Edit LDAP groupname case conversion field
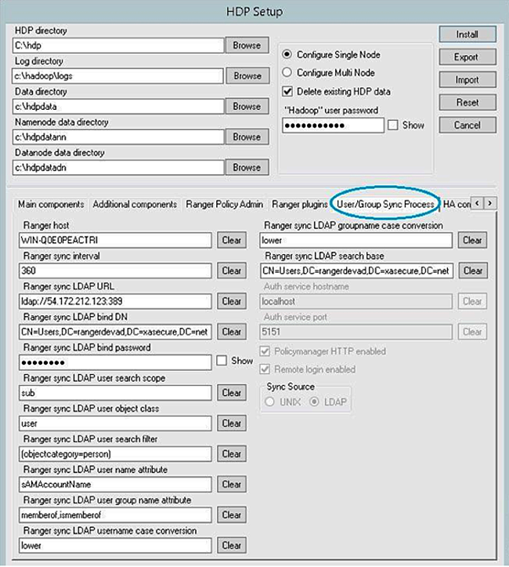The height and width of the screenshot is (567, 509). pos(356,240)
